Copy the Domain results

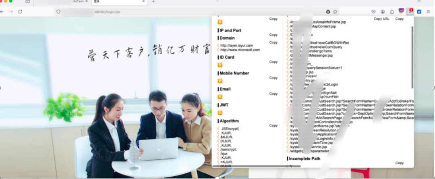click(273, 42)
